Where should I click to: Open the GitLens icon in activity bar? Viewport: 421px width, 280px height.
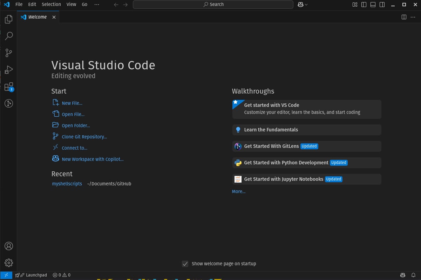[x=8, y=103]
